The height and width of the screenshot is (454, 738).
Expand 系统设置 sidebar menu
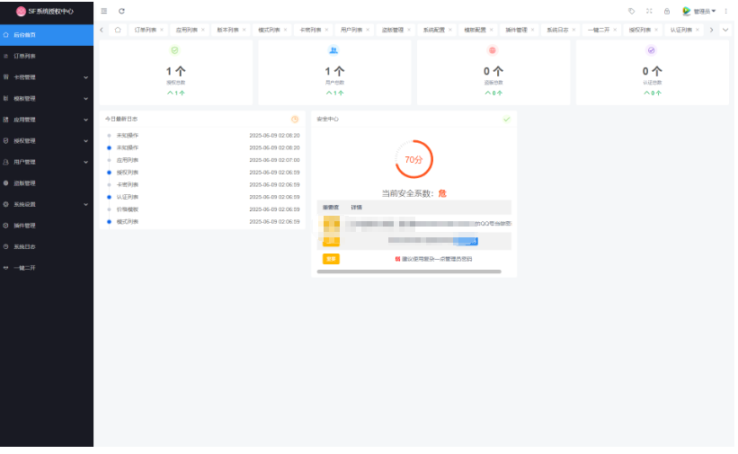coord(47,204)
